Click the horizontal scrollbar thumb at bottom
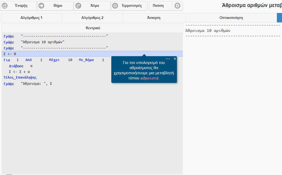This screenshot has width=282, height=175. [x=9, y=174]
